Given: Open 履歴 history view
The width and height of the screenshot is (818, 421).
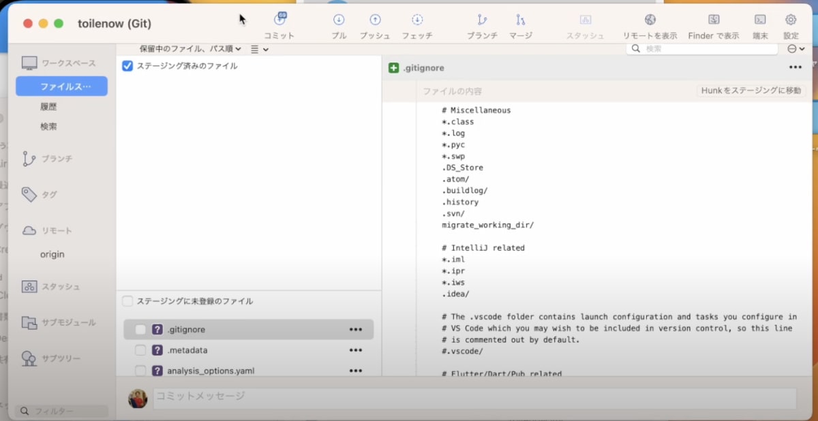Looking at the screenshot, I should (x=48, y=107).
